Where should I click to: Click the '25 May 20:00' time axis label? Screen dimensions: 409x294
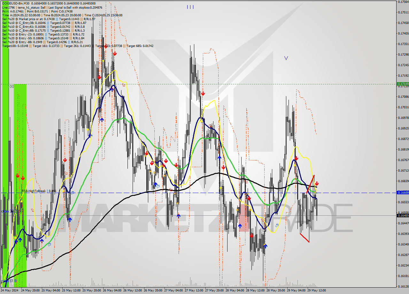[92, 290]
